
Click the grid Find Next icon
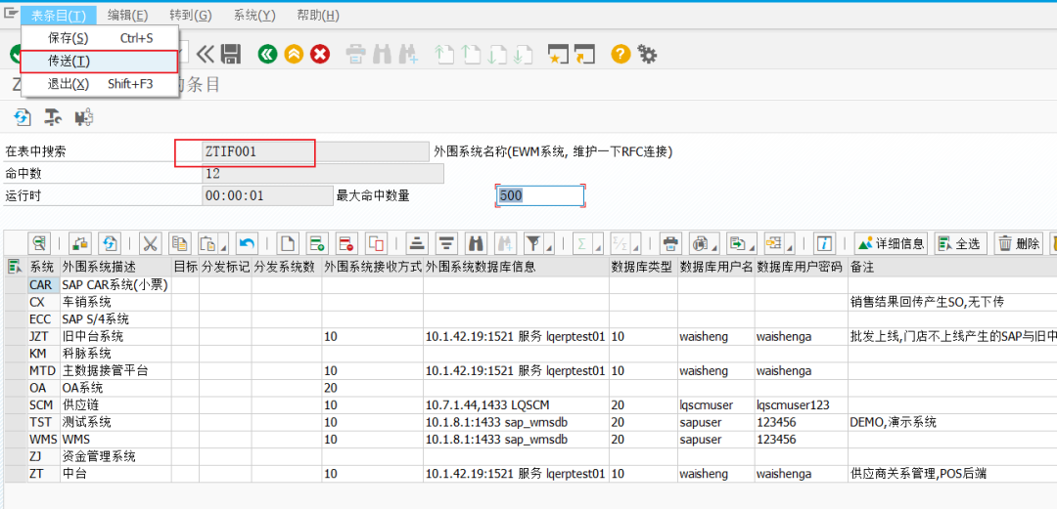point(504,243)
